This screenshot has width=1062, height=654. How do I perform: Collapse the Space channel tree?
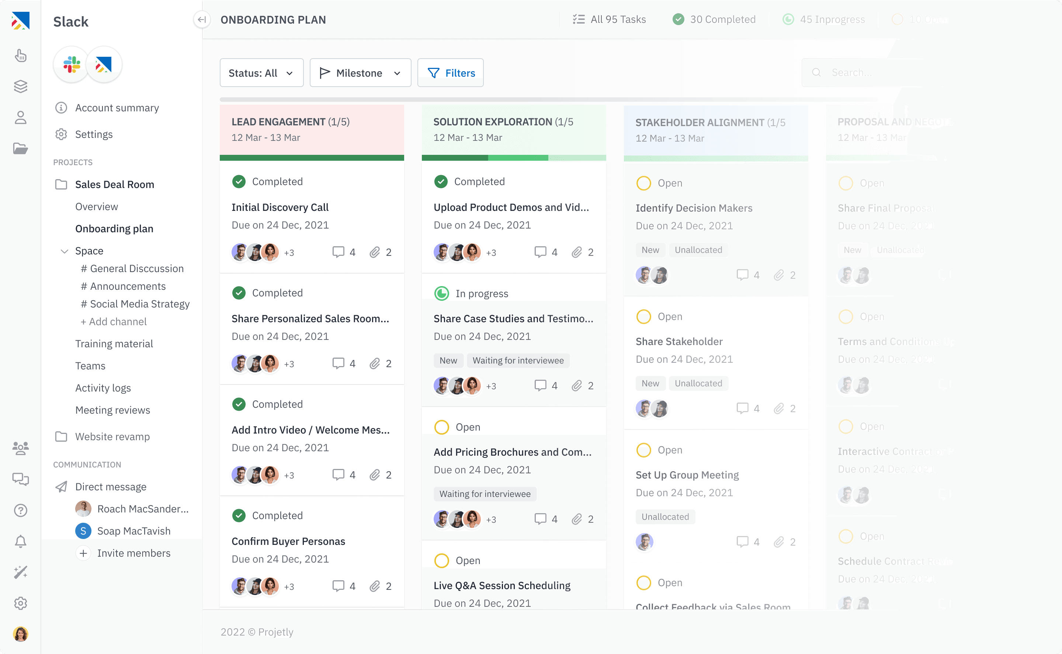pos(65,251)
